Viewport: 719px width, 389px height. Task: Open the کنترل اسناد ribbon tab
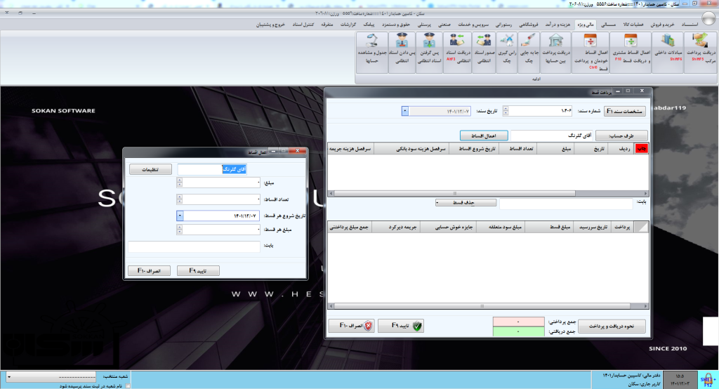point(303,25)
